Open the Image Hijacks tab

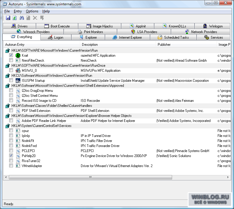(100, 26)
